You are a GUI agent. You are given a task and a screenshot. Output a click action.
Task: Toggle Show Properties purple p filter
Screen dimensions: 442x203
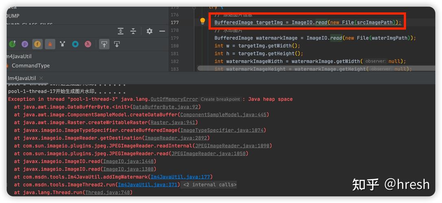click(x=25, y=44)
